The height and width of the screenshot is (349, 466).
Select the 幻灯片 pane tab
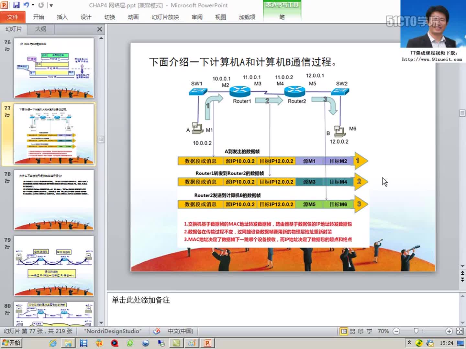click(14, 29)
